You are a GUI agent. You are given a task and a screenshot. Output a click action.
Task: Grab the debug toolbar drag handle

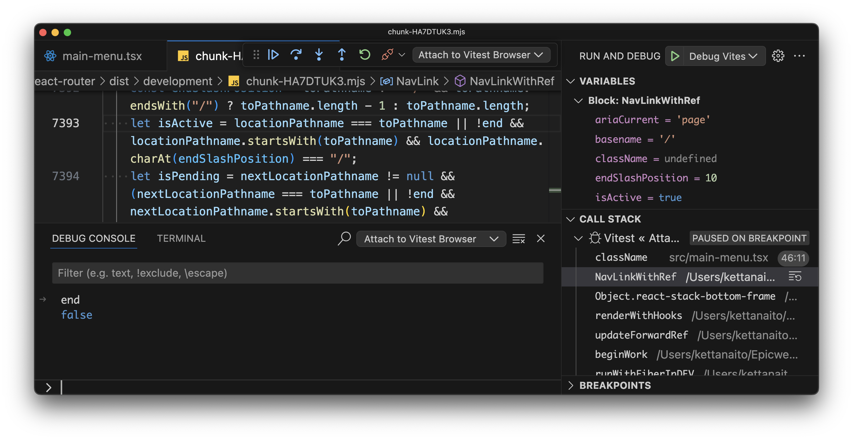256,55
